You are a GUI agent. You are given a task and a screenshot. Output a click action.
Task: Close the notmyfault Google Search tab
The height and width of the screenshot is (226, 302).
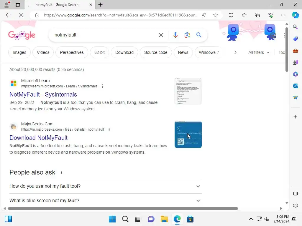[x=91, y=5]
